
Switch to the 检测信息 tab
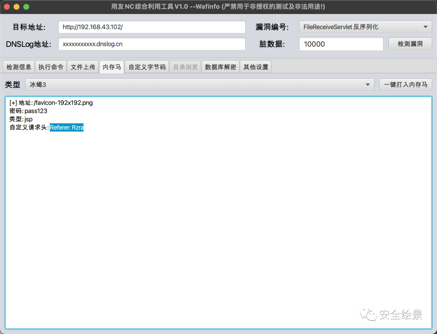pos(19,67)
